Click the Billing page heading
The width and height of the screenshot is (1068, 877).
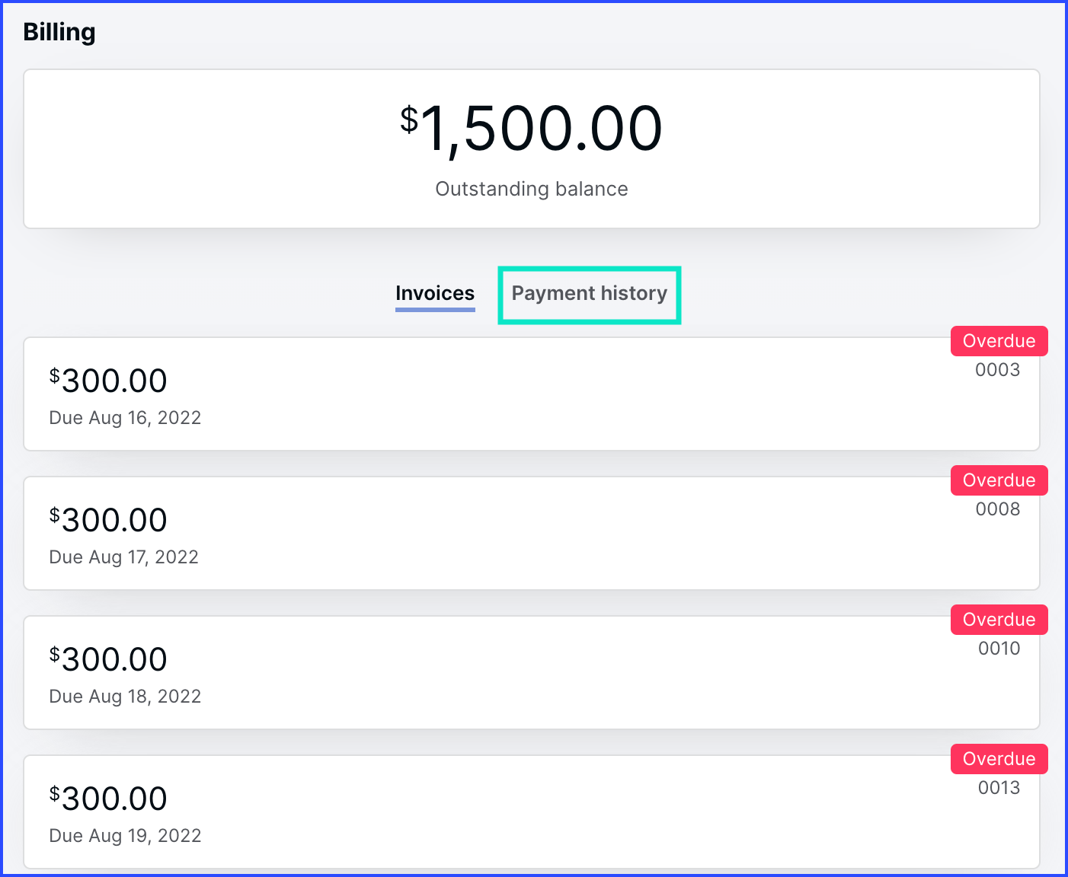coord(59,32)
